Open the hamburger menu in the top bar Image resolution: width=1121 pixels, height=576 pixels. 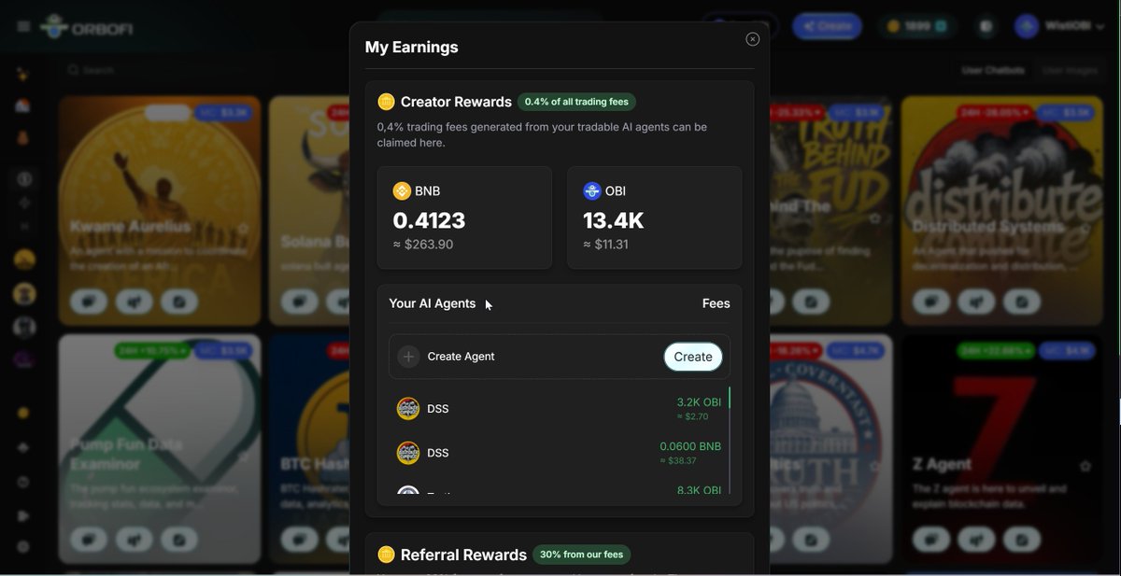[23, 26]
